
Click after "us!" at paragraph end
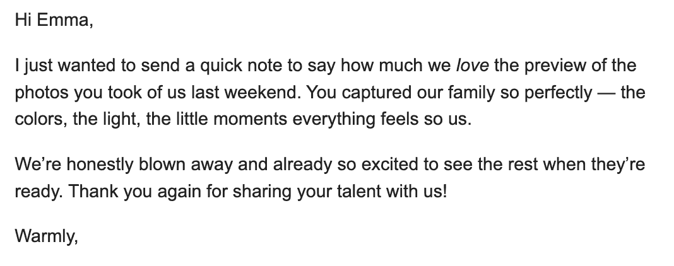[x=448, y=191]
